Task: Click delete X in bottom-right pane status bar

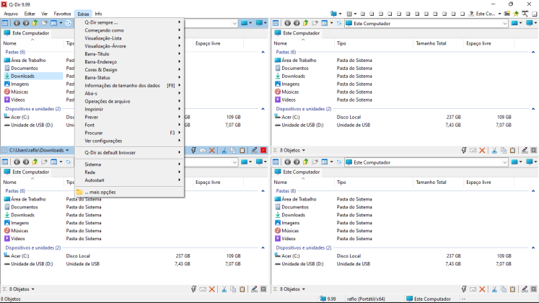Action: [482, 289]
